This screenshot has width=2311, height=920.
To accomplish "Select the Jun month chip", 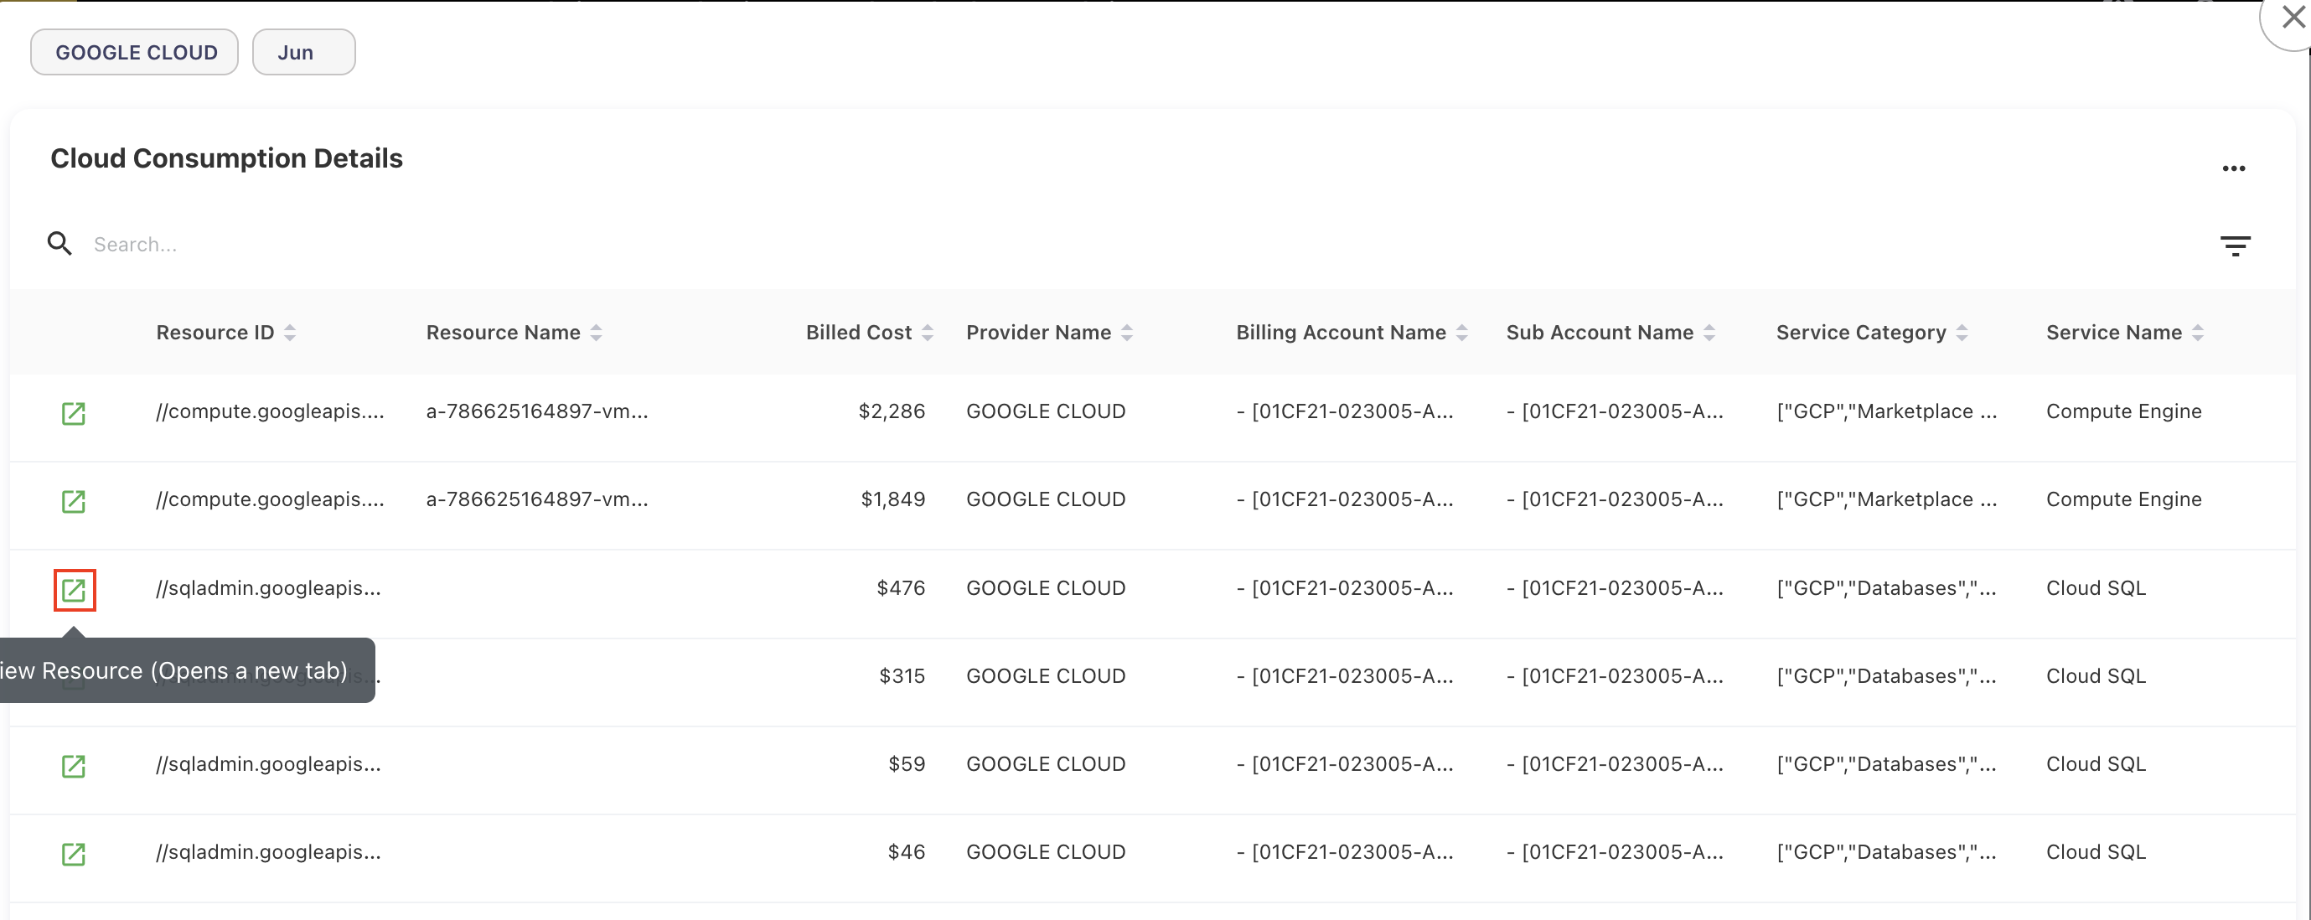I will pos(303,51).
